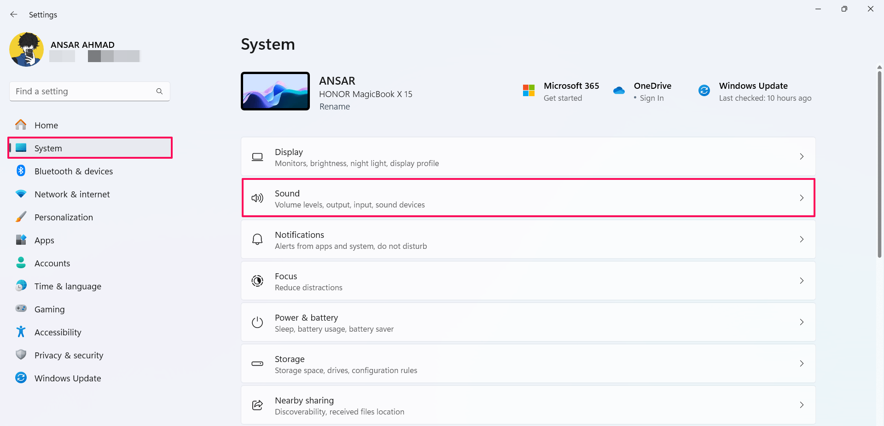
Task: Click the Accounts person icon
Action: 21,263
